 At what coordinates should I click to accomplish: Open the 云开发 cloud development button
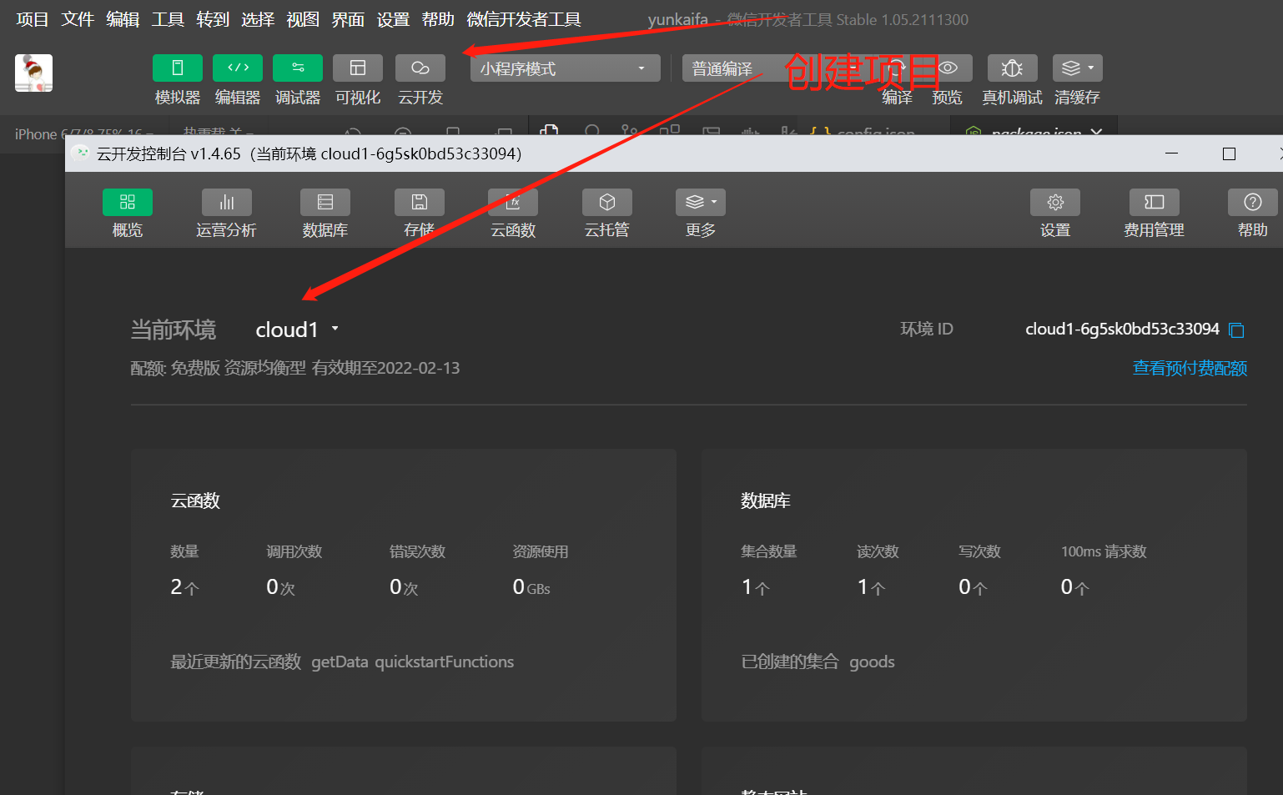pos(420,68)
